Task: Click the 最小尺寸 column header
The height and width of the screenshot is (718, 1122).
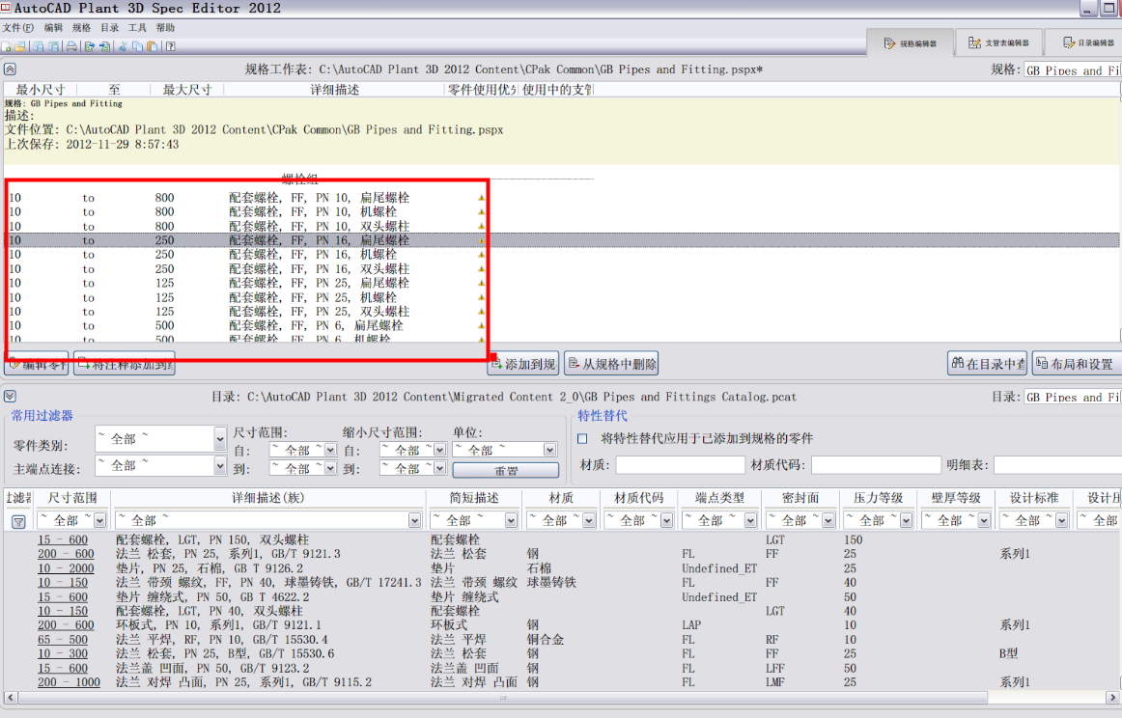Action: [x=41, y=90]
